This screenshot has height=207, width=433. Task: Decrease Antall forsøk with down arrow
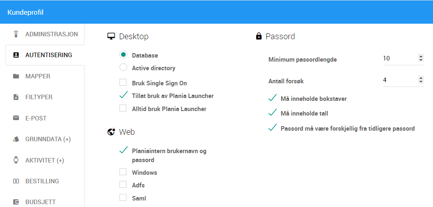(421, 82)
